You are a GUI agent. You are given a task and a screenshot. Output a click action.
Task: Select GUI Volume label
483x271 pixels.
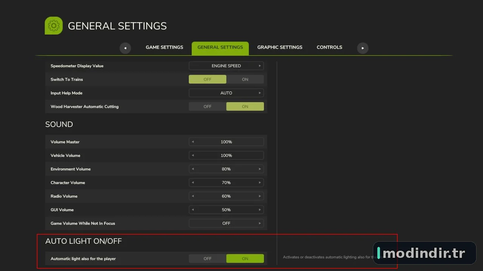coord(62,210)
